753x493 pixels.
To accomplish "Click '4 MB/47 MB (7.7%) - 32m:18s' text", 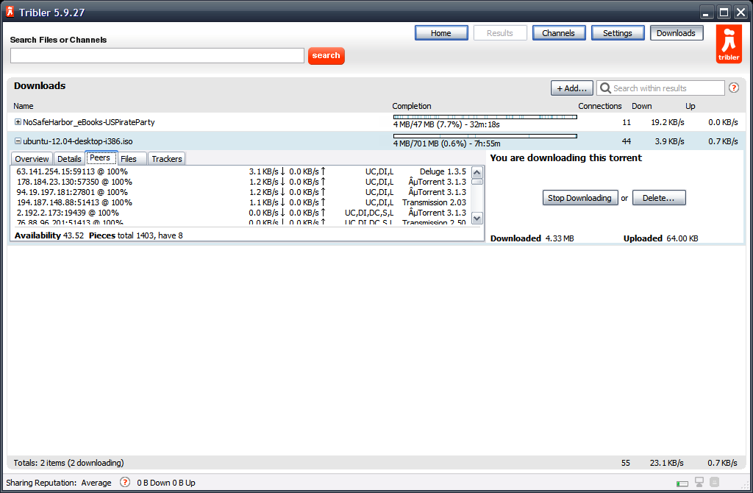I will click(x=446, y=124).
